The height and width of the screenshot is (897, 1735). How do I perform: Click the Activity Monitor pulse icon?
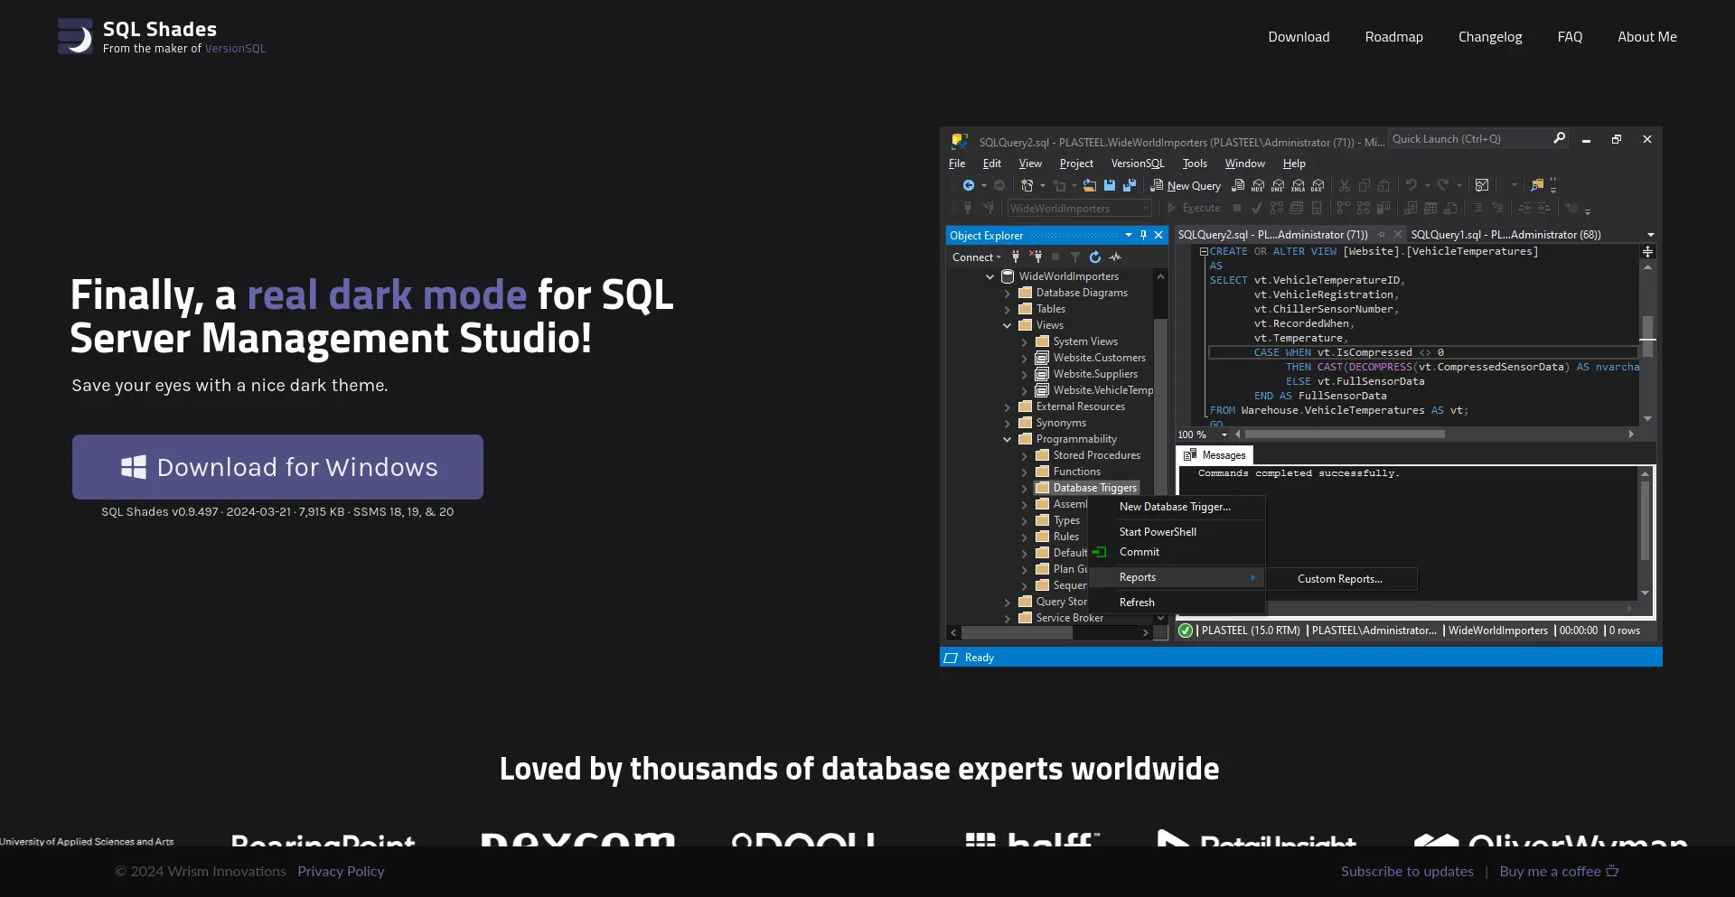pos(1115,257)
